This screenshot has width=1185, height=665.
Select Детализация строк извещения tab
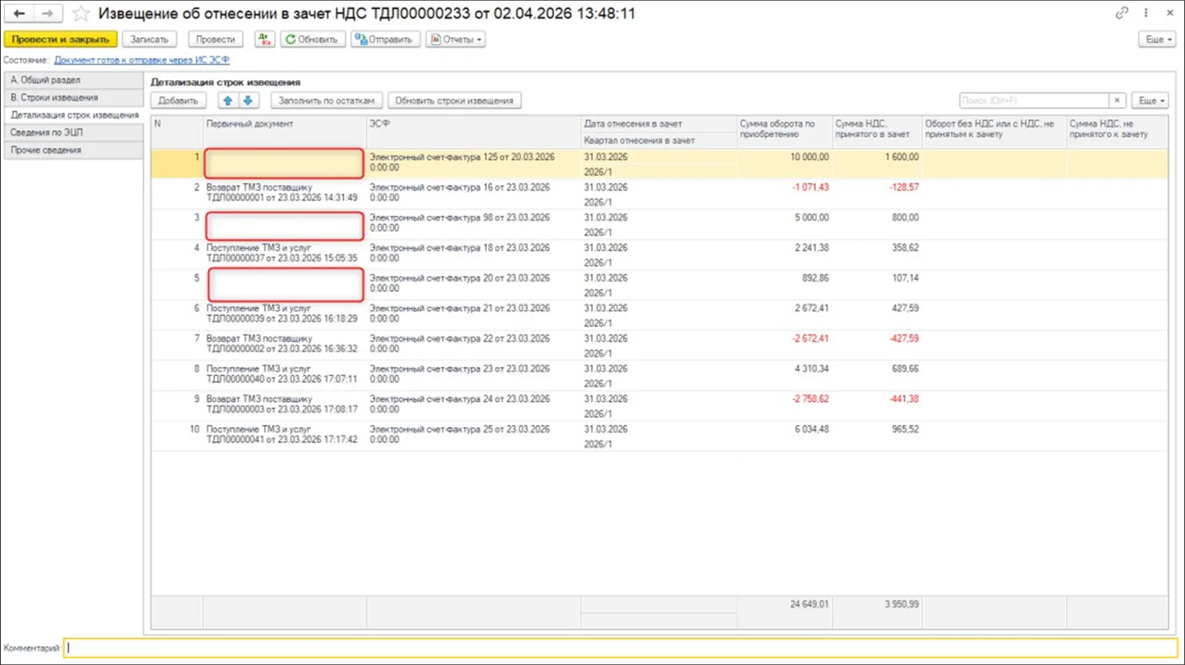[x=73, y=116]
